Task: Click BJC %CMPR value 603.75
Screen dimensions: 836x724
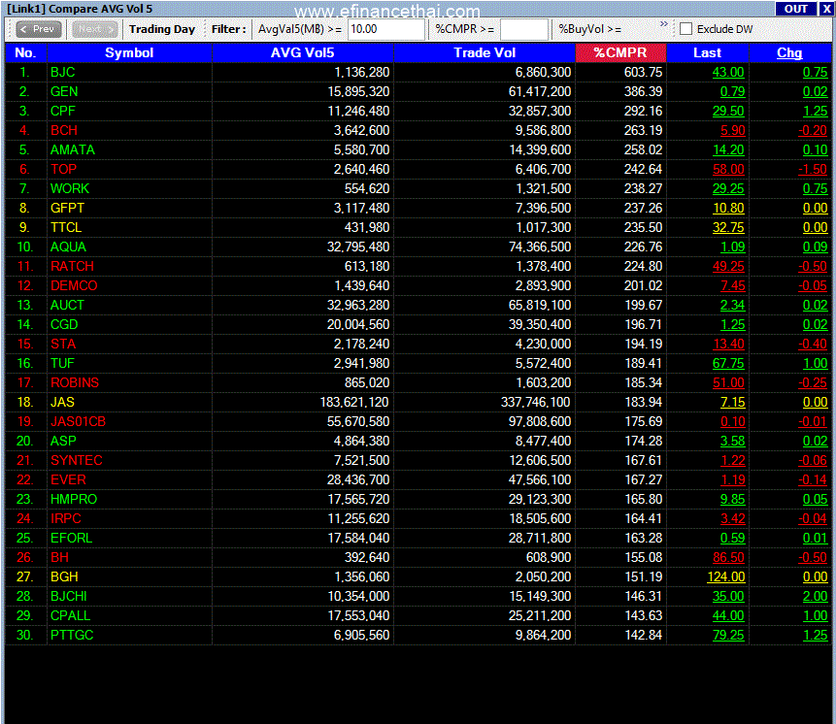Action: 643,73
